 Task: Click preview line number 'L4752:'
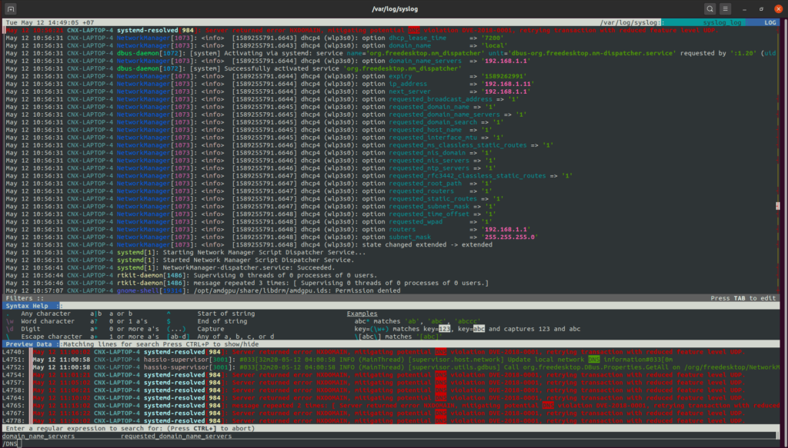coord(14,367)
